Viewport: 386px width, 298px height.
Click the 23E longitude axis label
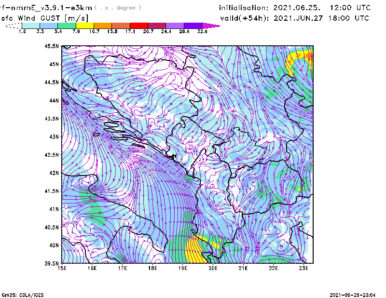point(304,268)
